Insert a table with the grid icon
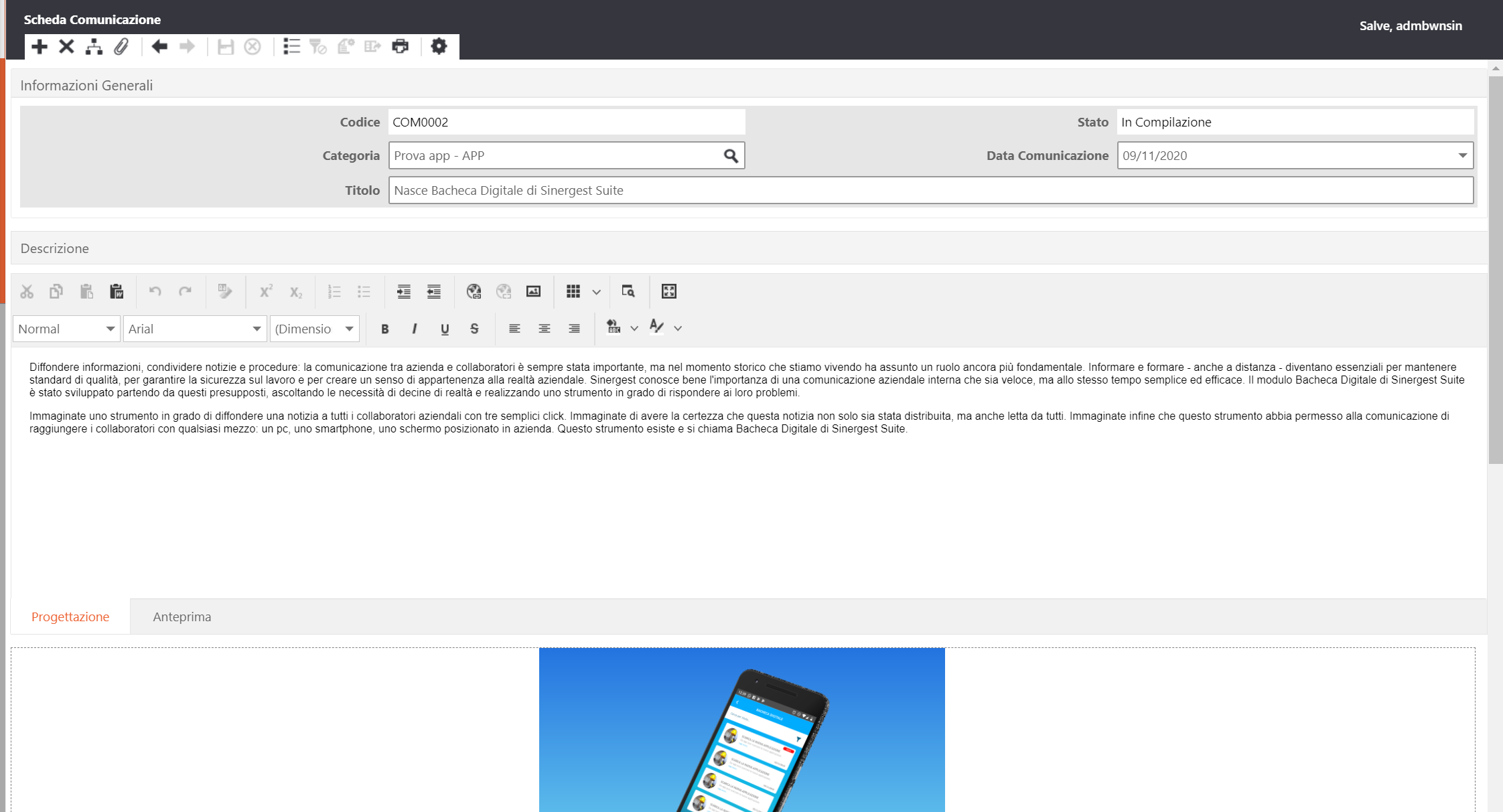 [573, 291]
